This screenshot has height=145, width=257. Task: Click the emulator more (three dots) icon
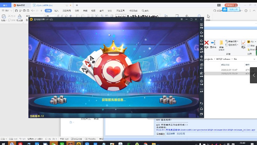(201, 90)
